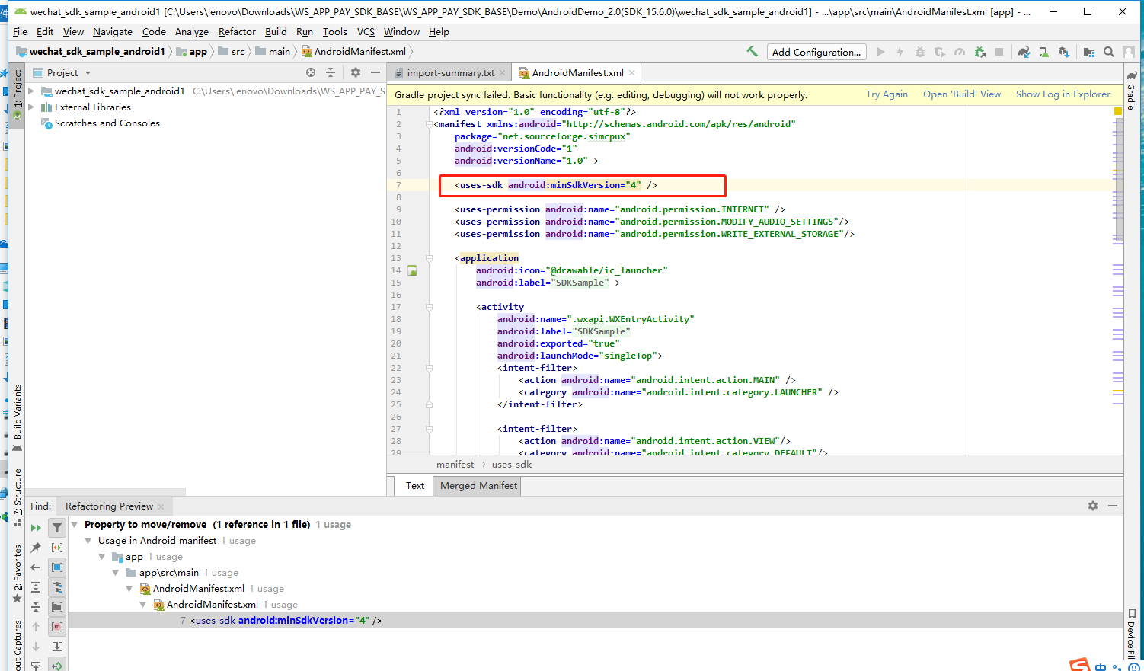Image resolution: width=1144 pixels, height=671 pixels.
Task: Collapse 'Property to move/remove' node
Action: 75,525
